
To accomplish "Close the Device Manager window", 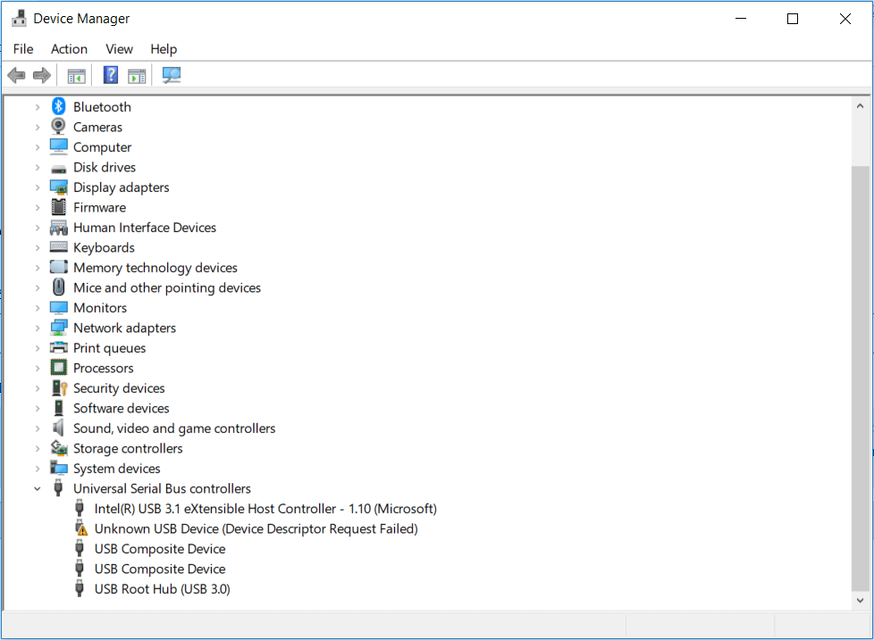I will point(845,19).
